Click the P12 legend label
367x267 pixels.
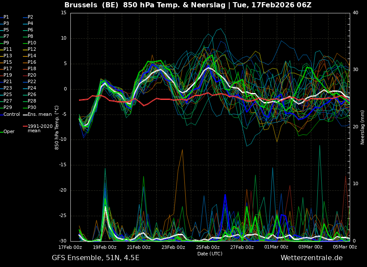click(32, 50)
